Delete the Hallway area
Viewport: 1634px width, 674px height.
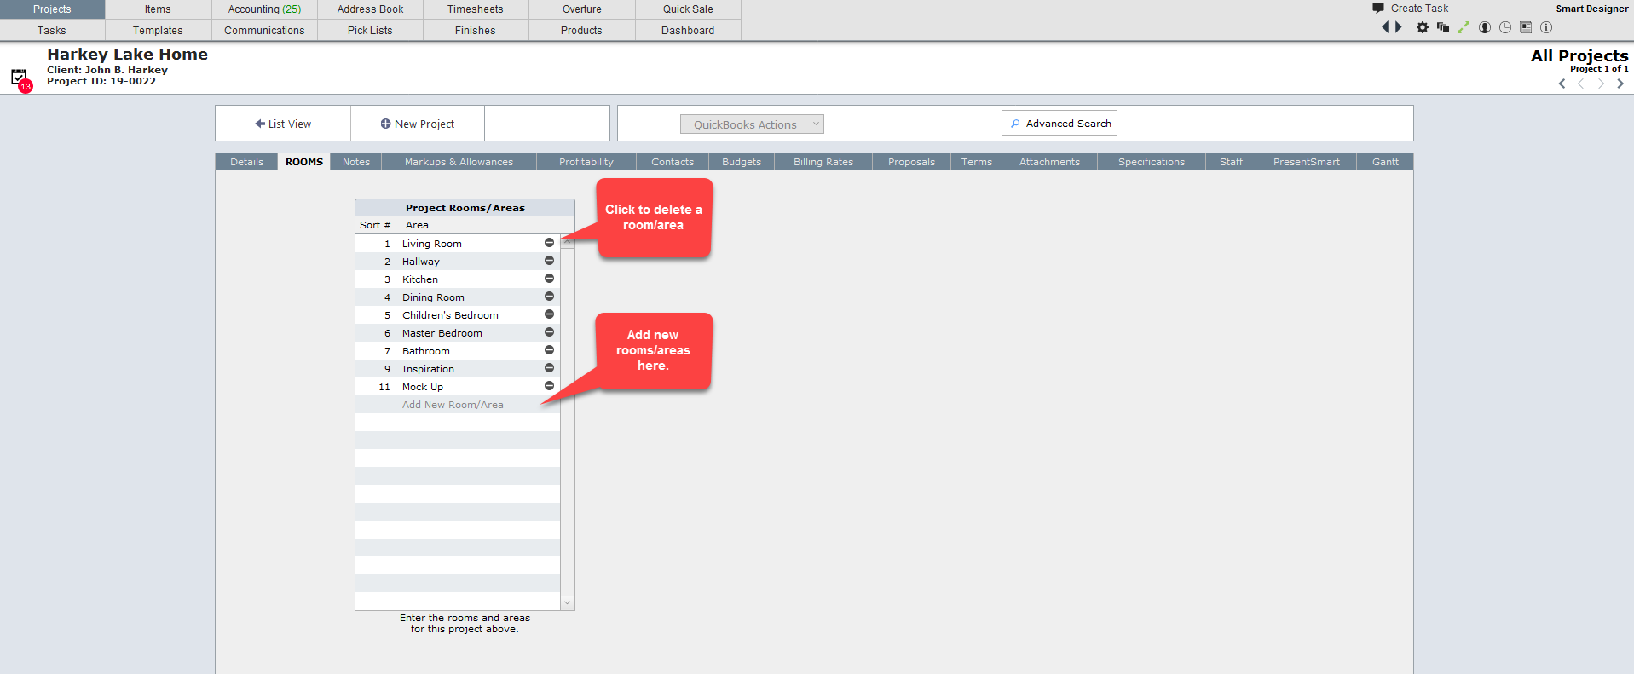[x=549, y=261]
